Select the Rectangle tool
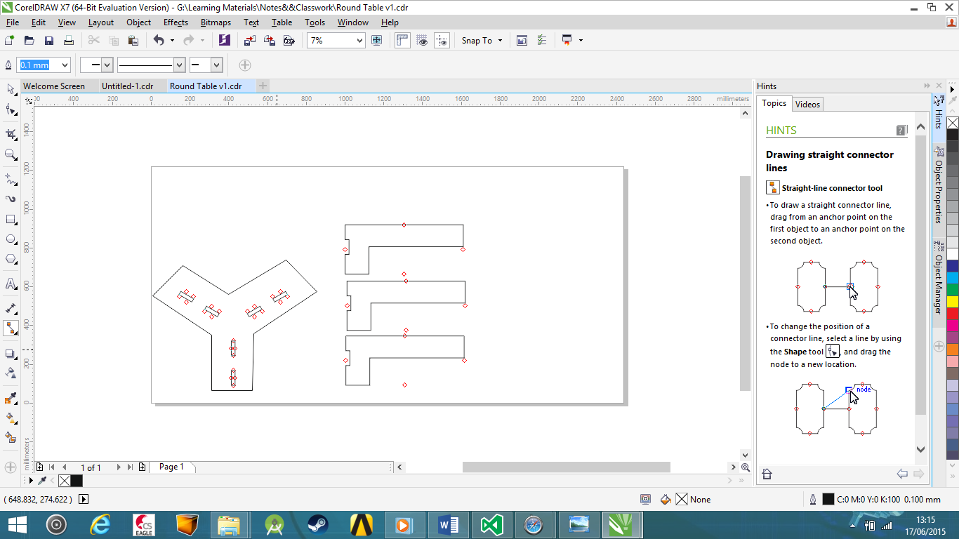Image resolution: width=959 pixels, height=539 pixels. (11, 219)
